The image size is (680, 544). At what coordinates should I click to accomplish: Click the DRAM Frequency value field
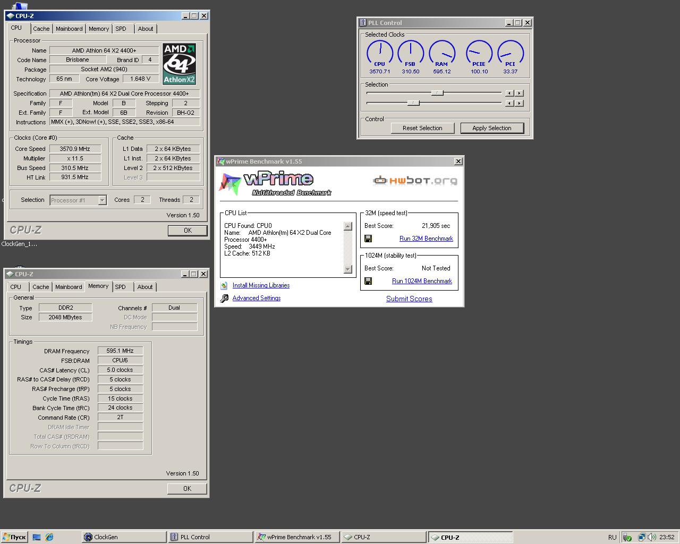[x=120, y=351]
